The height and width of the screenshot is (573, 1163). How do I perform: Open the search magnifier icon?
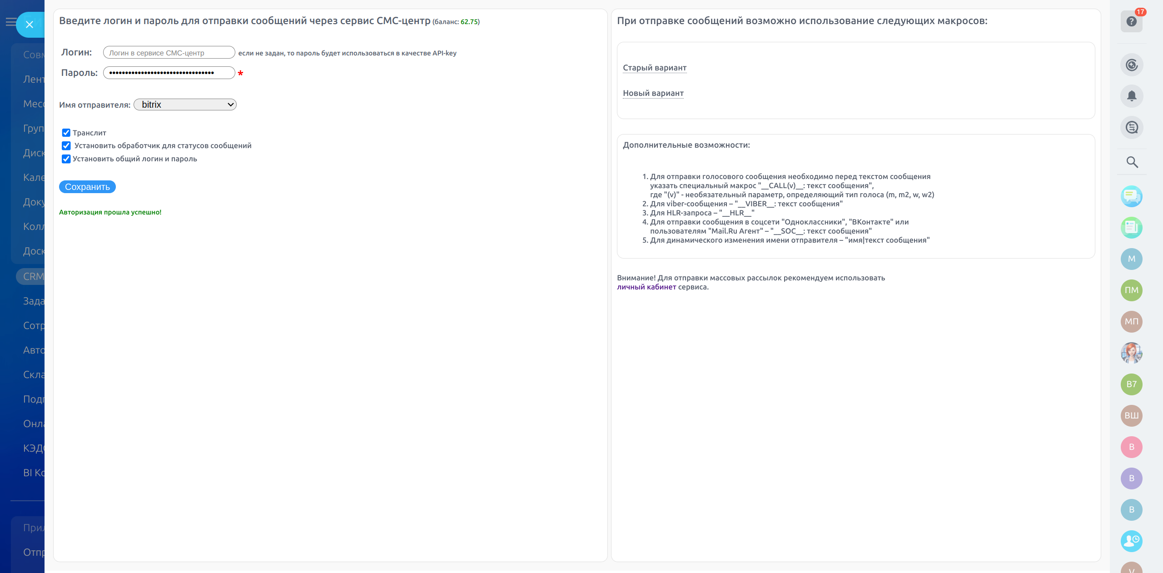pos(1131,162)
